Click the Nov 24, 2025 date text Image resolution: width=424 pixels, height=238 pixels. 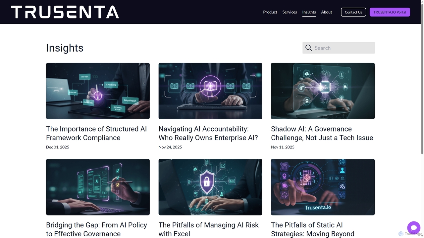click(170, 147)
